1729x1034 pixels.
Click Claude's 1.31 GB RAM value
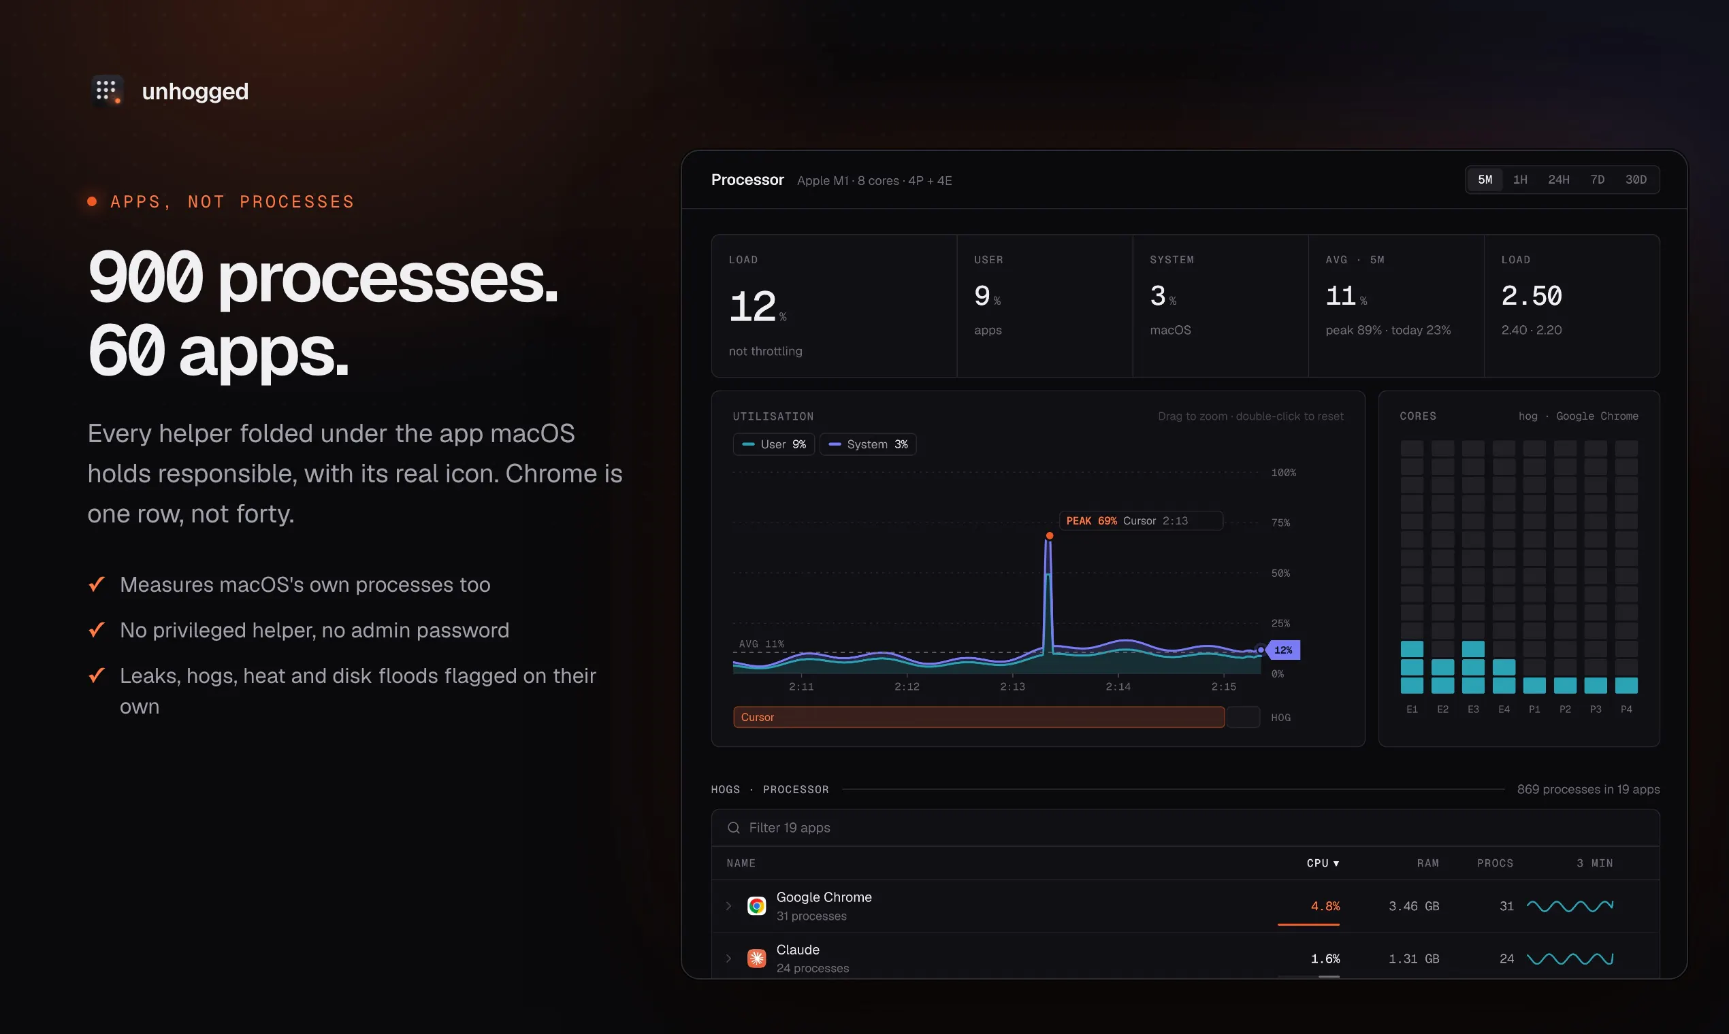click(x=1413, y=958)
